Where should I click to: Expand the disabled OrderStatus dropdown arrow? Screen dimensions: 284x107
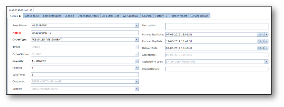137,54
